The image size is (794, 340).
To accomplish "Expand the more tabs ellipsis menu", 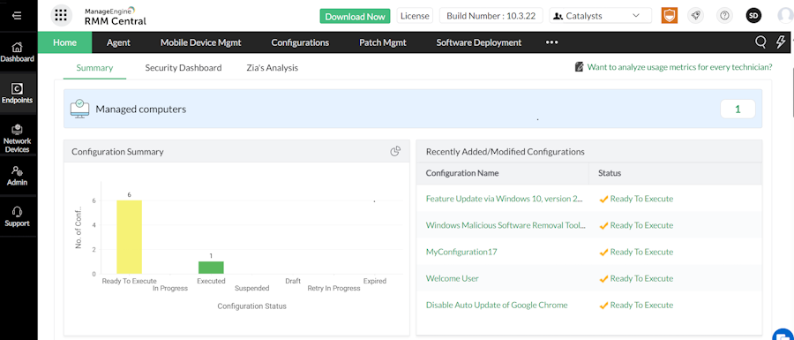I will 551,42.
